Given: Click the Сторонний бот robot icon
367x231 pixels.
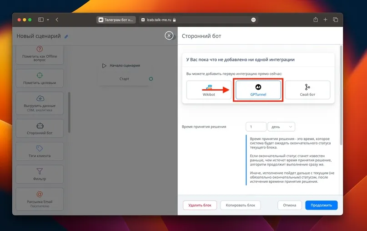Looking at the screenshot, I should [x=40, y=126].
